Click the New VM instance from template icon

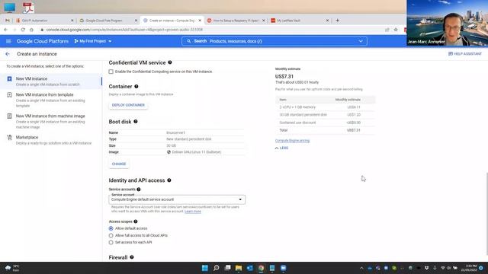[9, 94]
